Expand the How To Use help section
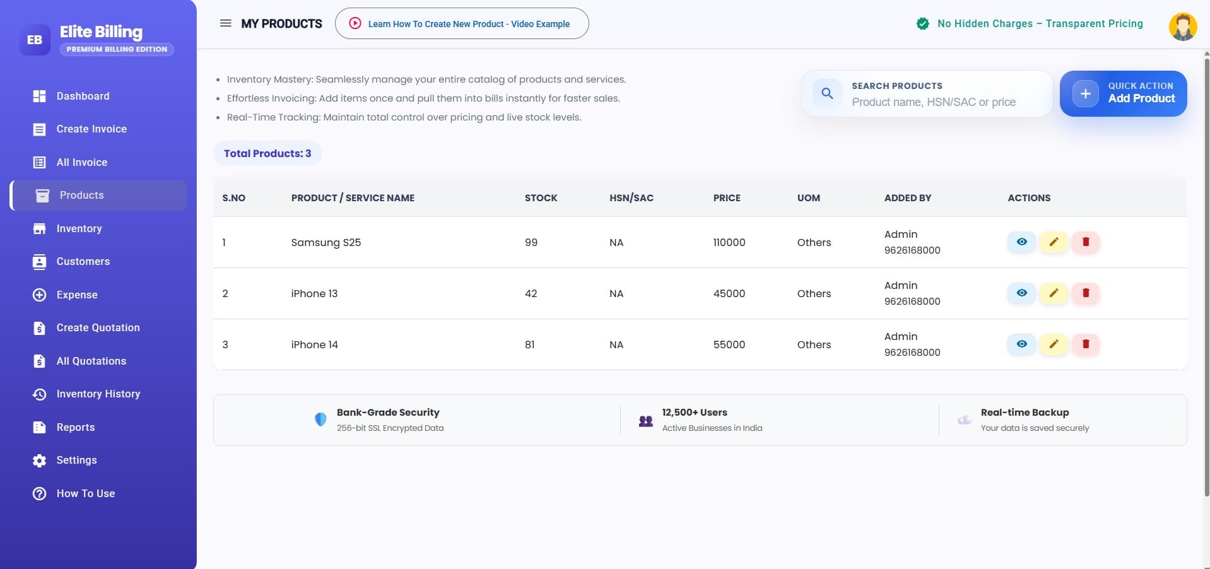Screen dimensions: 1210x569 click(x=85, y=493)
